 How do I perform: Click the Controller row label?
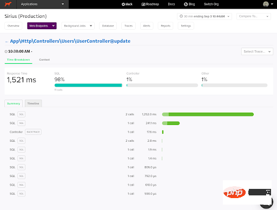(16, 132)
